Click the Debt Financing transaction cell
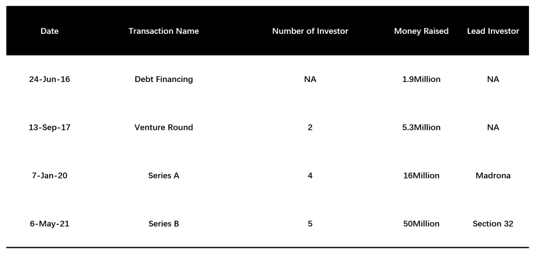The image size is (537, 256). (x=164, y=80)
